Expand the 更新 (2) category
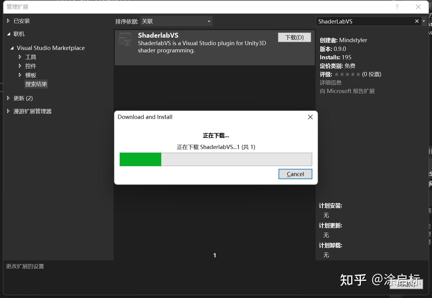Screen dimensions: 432x298 (x=8, y=98)
